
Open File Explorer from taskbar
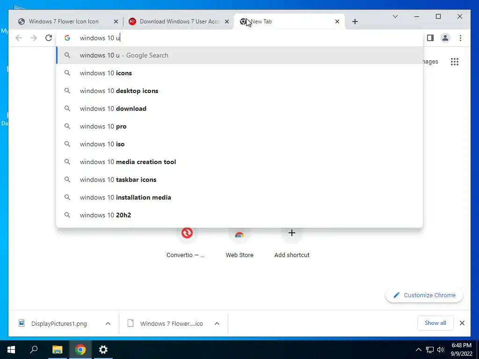point(57,350)
